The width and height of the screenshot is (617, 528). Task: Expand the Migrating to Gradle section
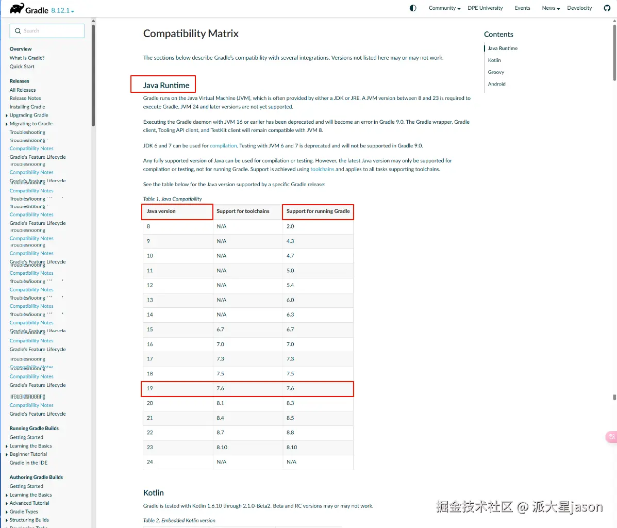[x=7, y=124]
